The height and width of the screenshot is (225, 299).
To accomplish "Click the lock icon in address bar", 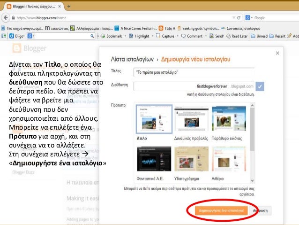I will coord(13,18).
